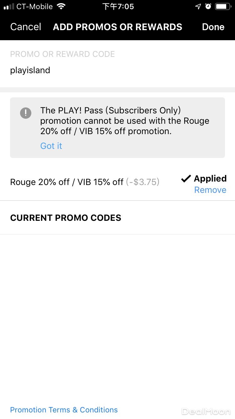Click the alarm clock status icon
The height and width of the screenshot is (419, 235).
(208, 7)
